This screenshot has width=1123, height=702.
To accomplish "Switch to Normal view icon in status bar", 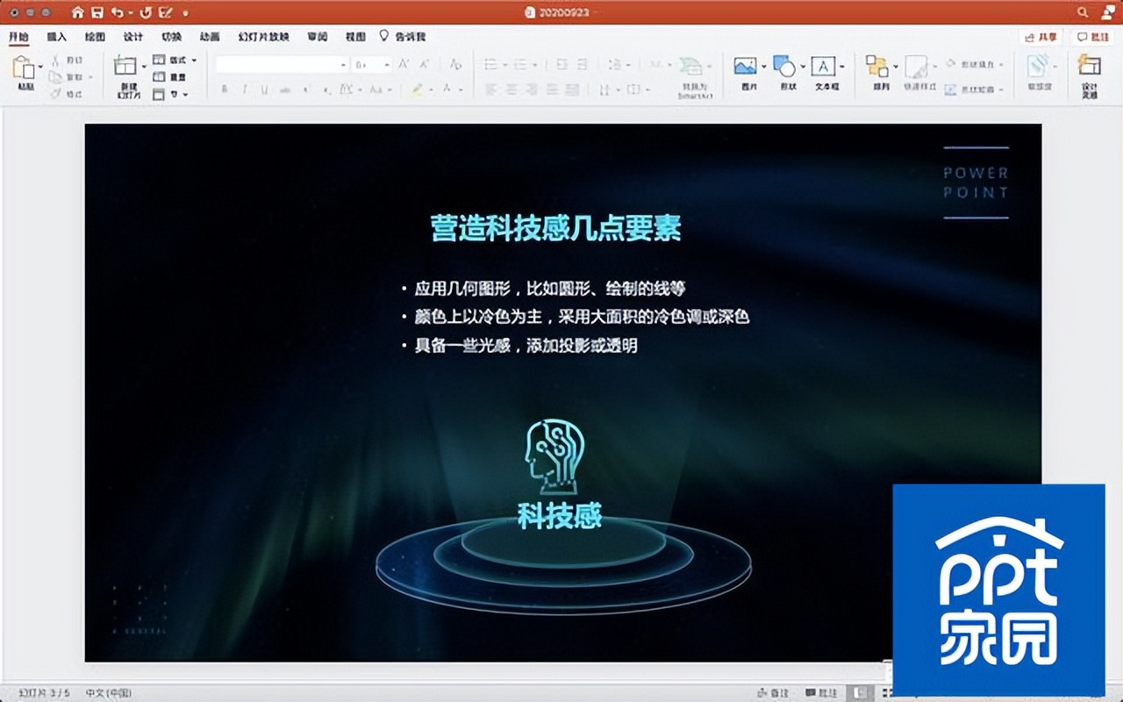I will 862,693.
